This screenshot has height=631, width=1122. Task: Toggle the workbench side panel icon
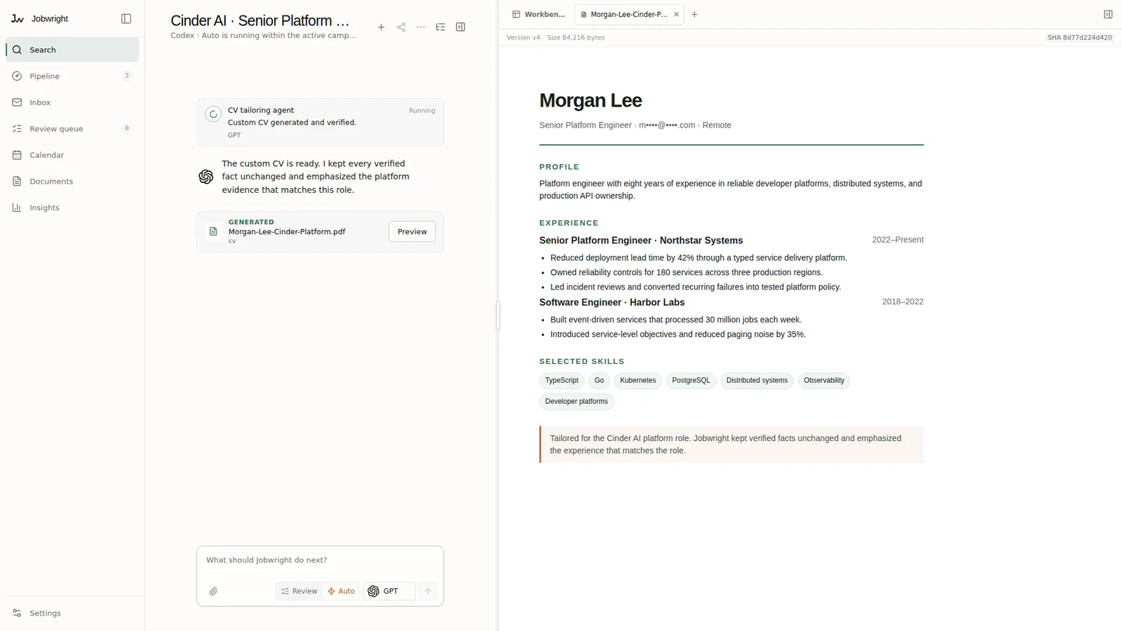coord(461,27)
